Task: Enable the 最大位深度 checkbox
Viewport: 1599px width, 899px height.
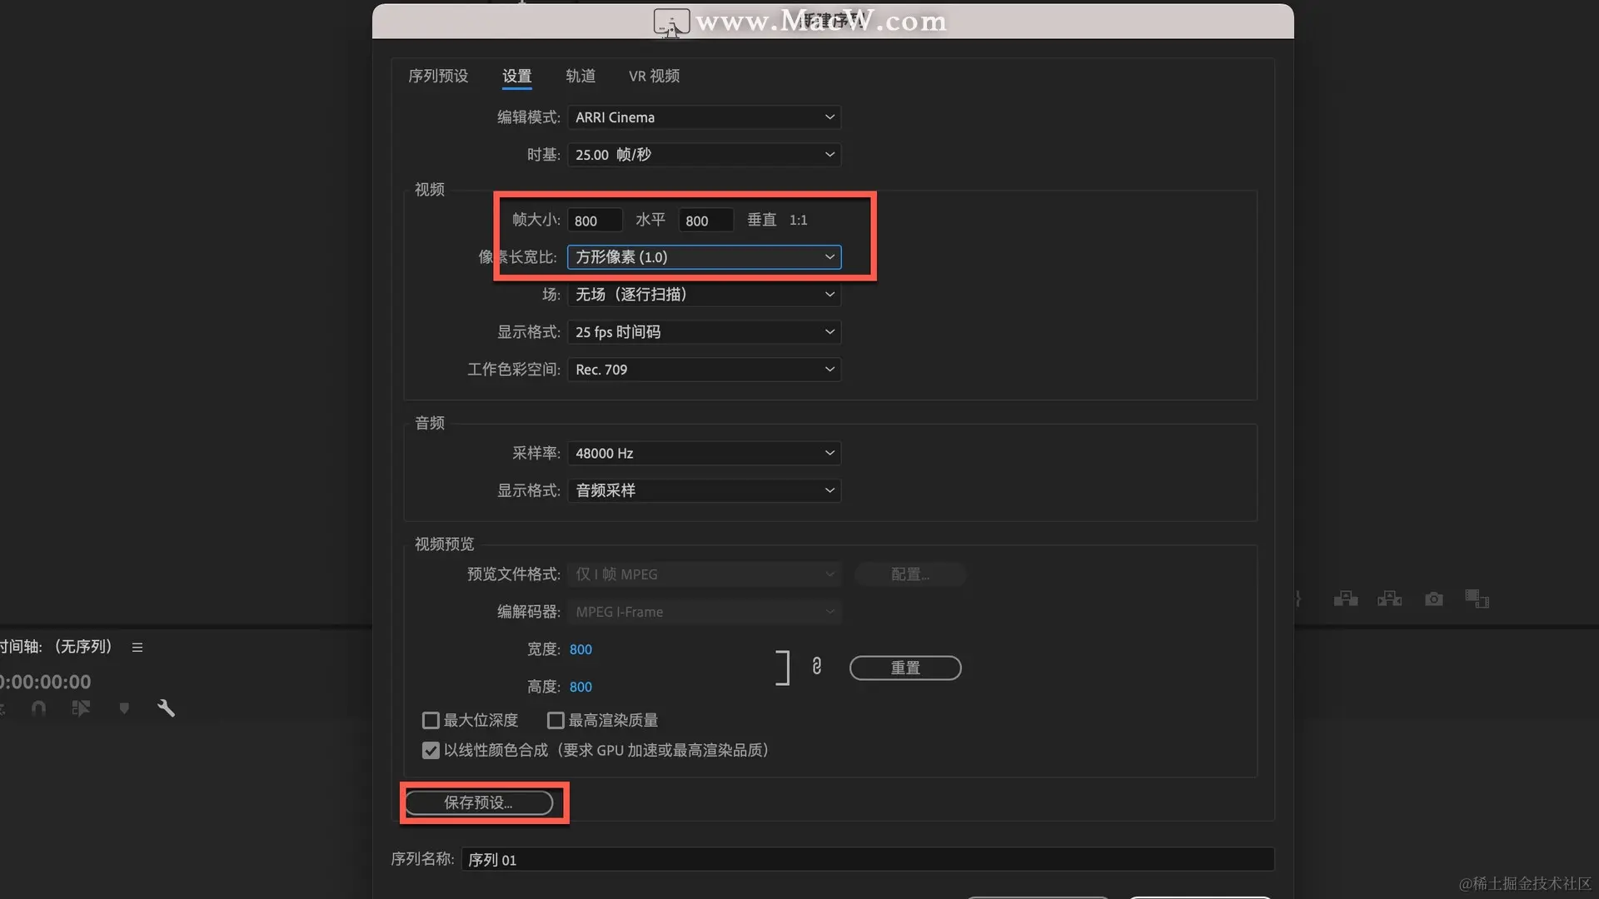Action: [x=431, y=720]
